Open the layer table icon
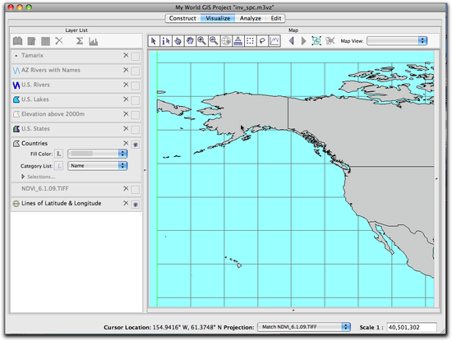452x341 pixels. coord(45,41)
